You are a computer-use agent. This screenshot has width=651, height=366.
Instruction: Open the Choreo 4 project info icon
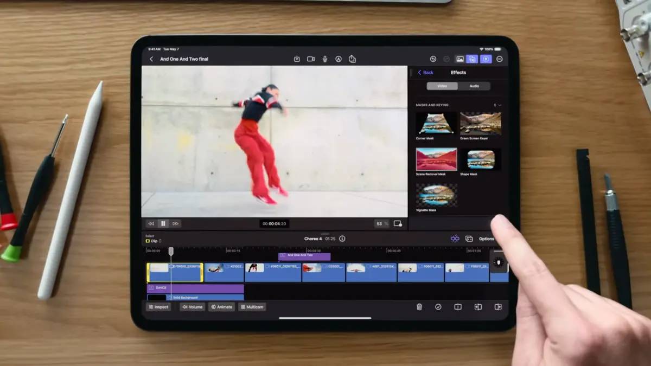(342, 239)
